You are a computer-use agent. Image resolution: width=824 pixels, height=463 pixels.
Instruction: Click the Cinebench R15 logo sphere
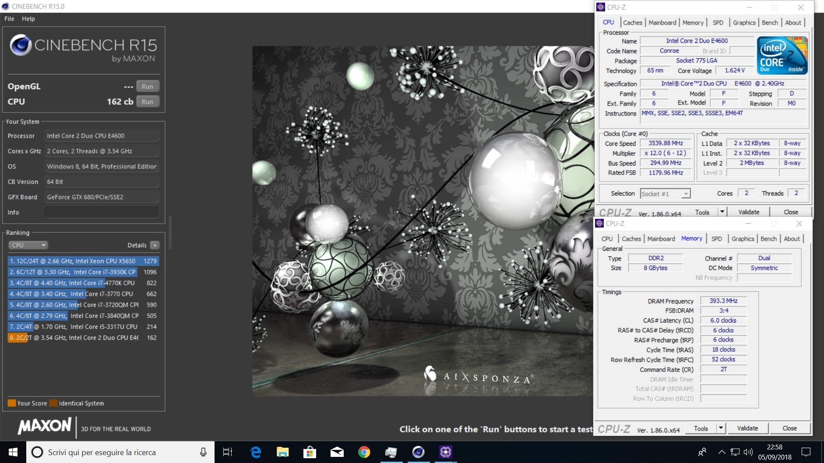(x=20, y=45)
